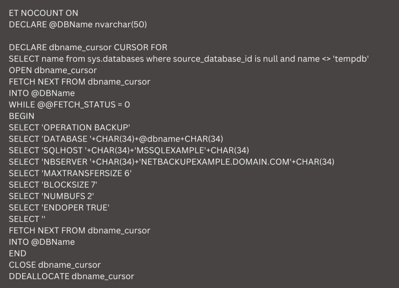This screenshot has height=288, width=399.
Task: Click the 'ET NOCOUNT ON' line
Action: tap(44, 13)
